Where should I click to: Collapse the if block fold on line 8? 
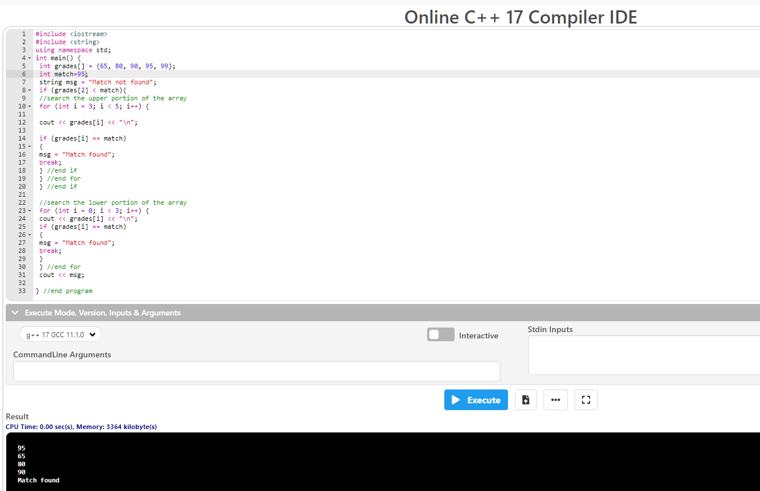[x=28, y=90]
